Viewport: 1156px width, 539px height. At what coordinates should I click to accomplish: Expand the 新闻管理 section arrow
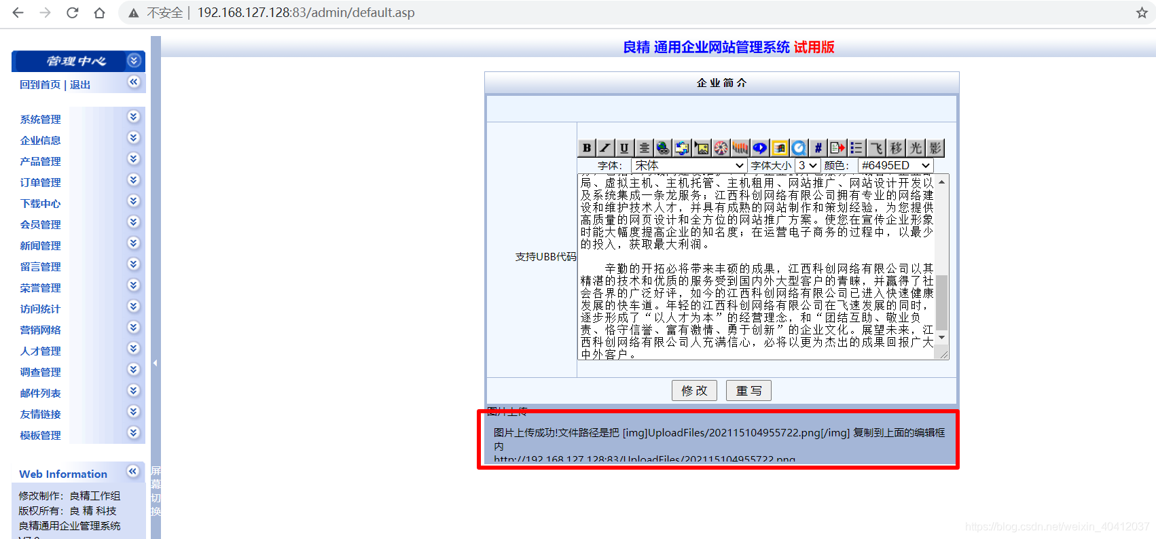point(134,243)
